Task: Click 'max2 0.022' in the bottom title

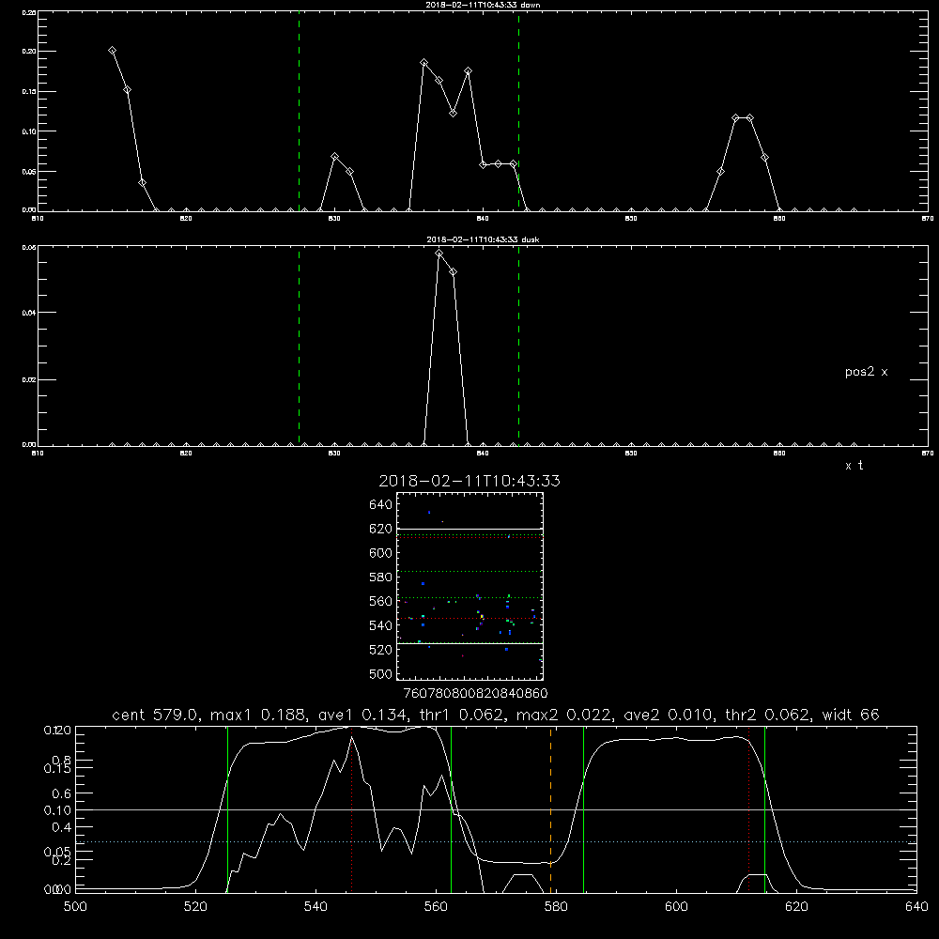Action: pyautogui.click(x=562, y=715)
